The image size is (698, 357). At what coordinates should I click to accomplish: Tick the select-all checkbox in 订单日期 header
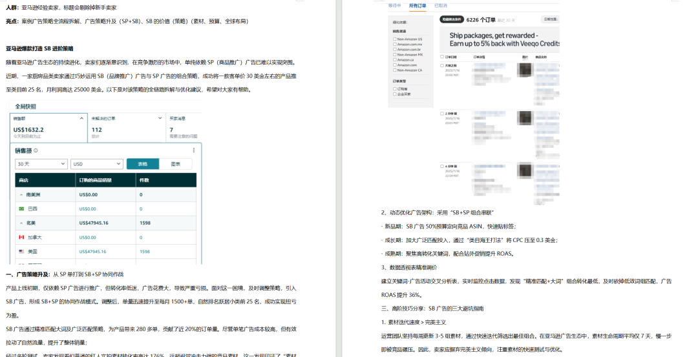tap(442, 57)
